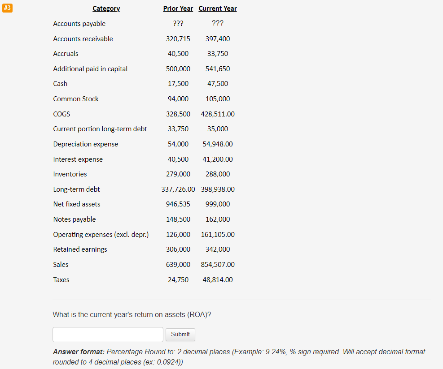443x369 pixels.
Task: Click the Retained earnings label
Action: (x=80, y=249)
